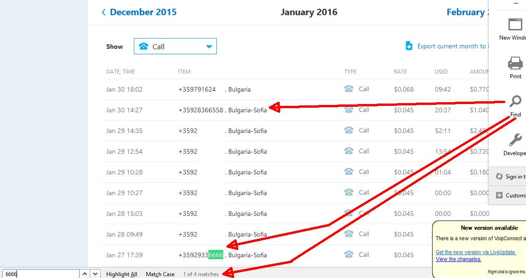Go to December 2015

[x=139, y=12]
